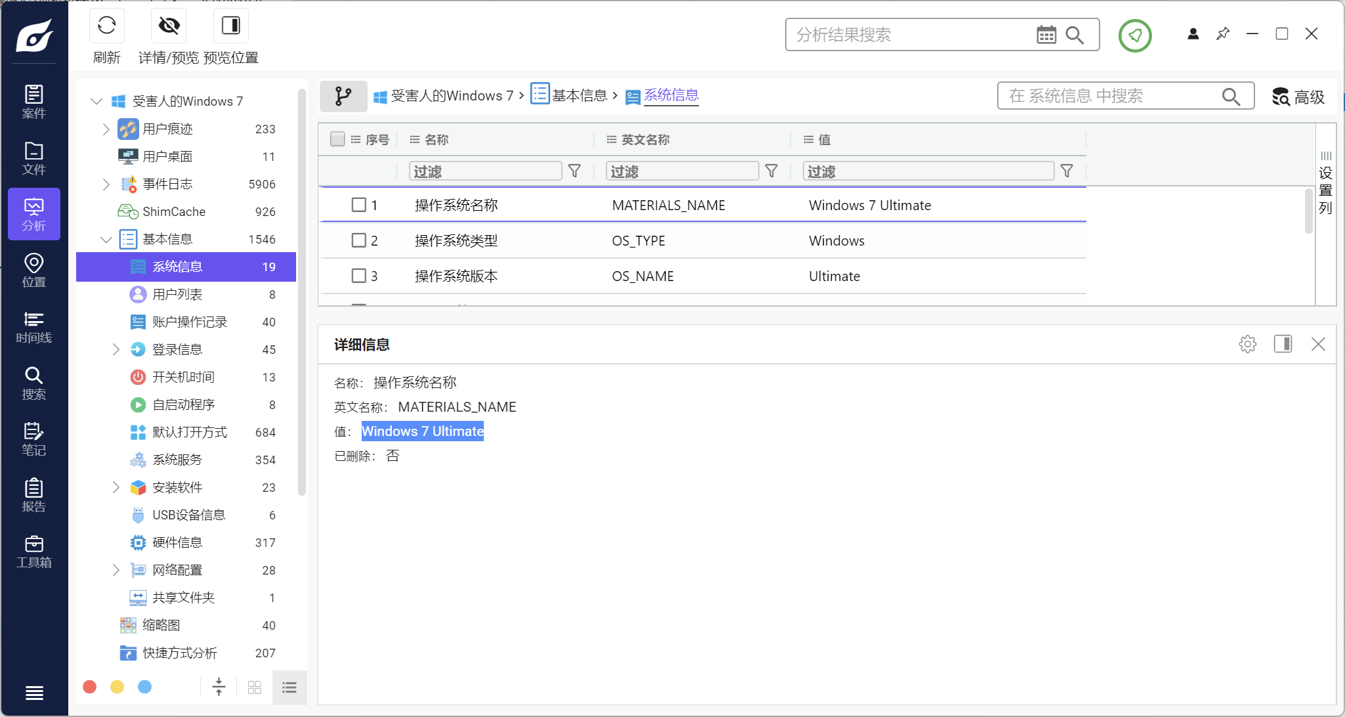Click the magnifier icon in 系统信息 search box
Viewport: 1345px width, 717px height.
point(1231,97)
